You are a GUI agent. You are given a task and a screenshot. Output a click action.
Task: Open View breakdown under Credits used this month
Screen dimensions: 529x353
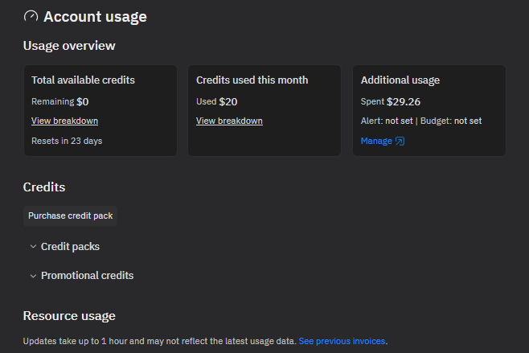click(229, 121)
